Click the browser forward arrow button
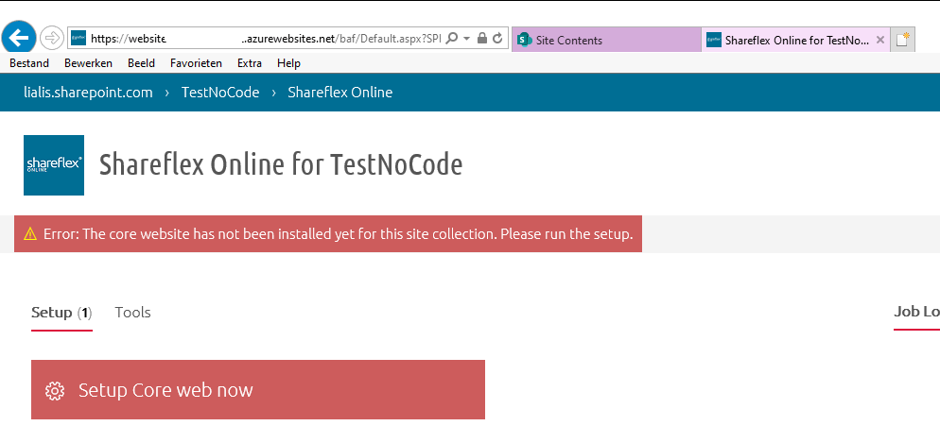This screenshot has height=443, width=940. pos(52,39)
